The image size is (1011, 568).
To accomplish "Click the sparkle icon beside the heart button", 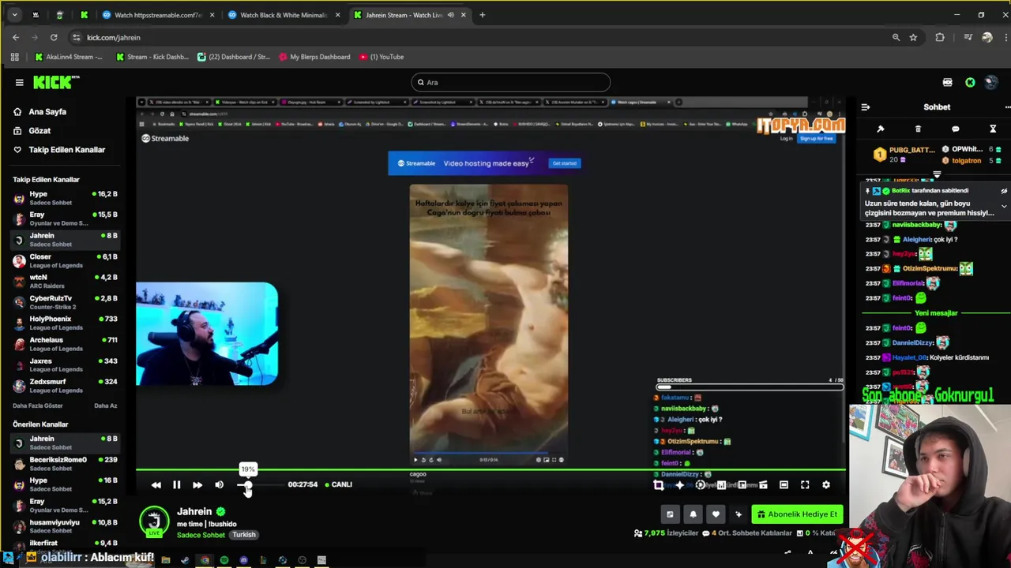I will click(x=739, y=514).
